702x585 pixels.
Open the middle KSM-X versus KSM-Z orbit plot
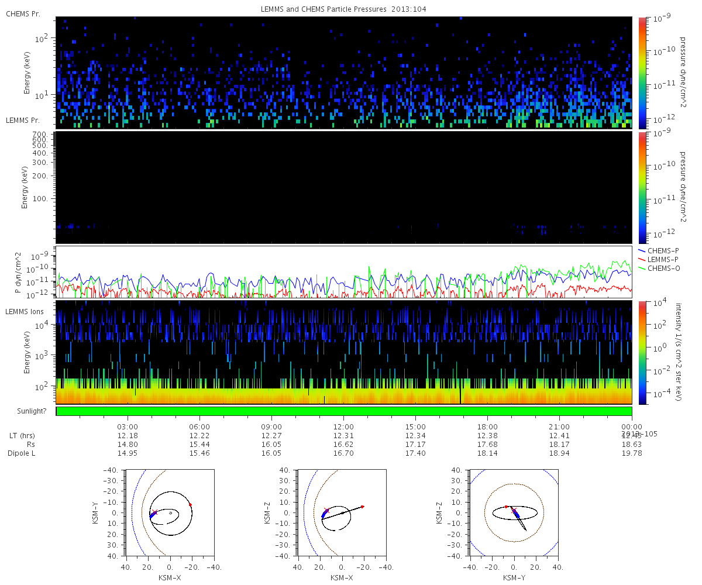coord(343,513)
